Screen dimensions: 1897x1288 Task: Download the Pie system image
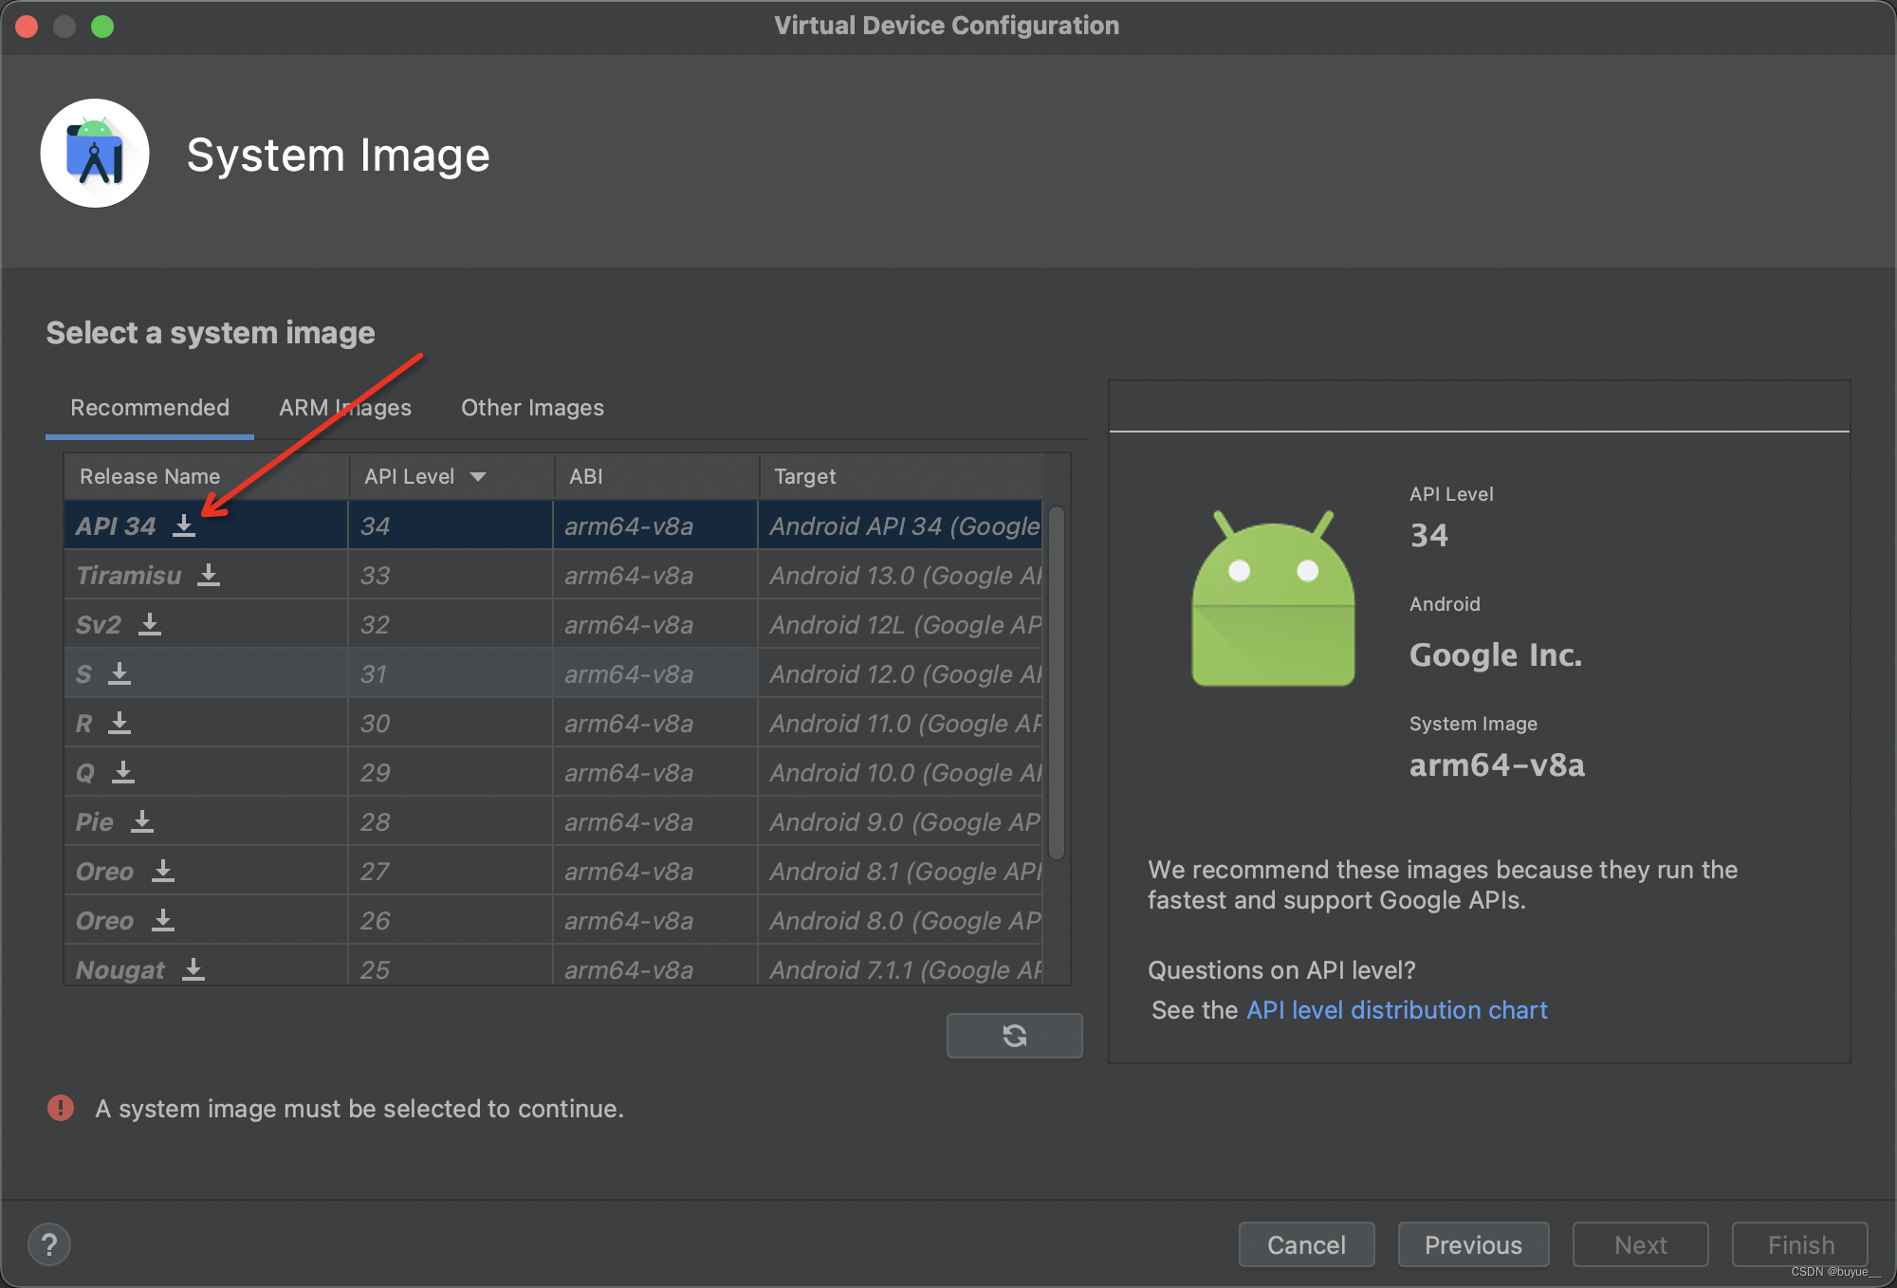coord(142,821)
